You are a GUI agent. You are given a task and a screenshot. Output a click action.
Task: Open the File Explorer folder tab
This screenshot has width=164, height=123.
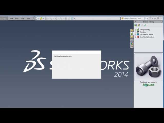[132, 37]
